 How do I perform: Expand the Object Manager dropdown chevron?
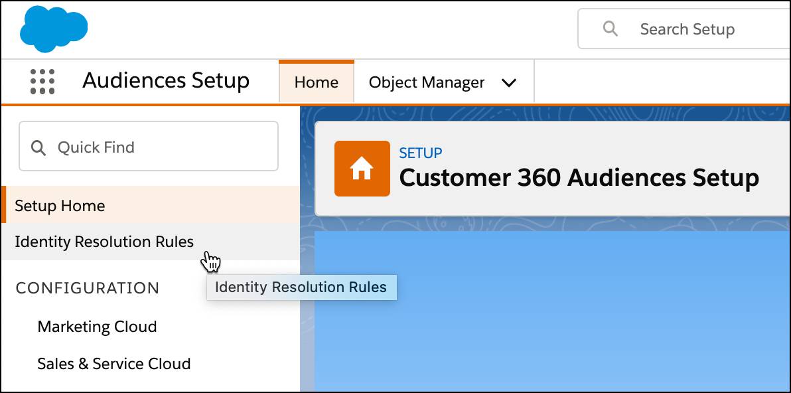pos(509,83)
